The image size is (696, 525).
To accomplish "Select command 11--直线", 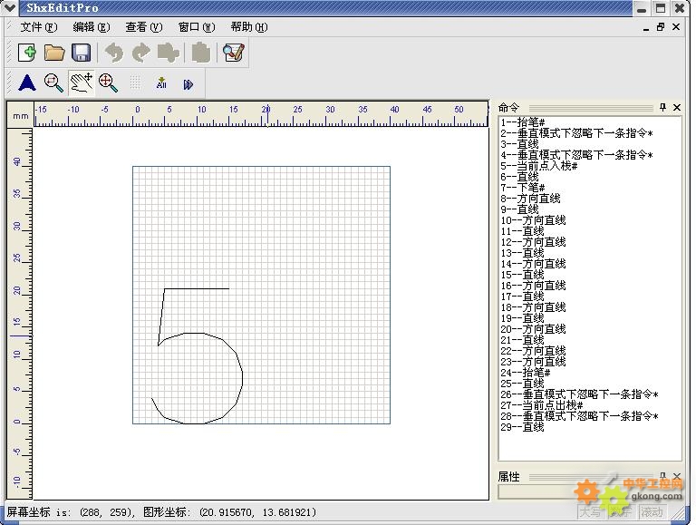I will (522, 231).
